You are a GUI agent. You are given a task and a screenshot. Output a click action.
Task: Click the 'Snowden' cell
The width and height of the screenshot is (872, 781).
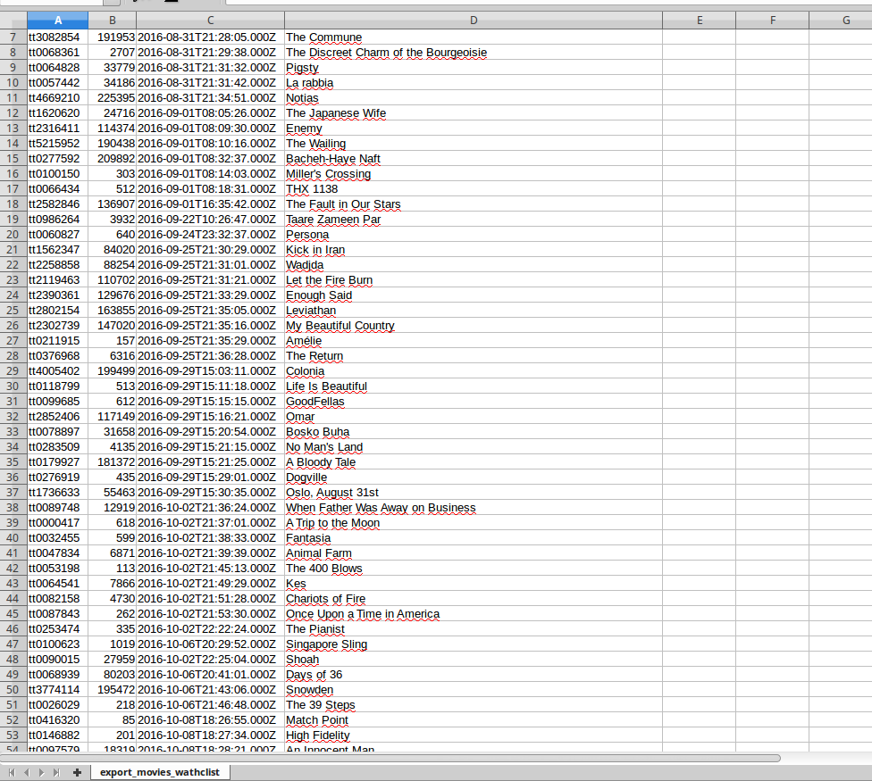coord(474,689)
